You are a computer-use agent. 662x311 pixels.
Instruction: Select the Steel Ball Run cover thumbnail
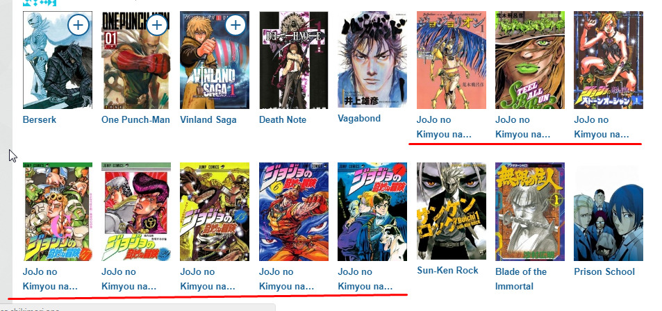(530, 60)
